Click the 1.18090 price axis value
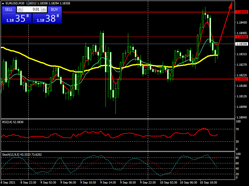Viewport: 249px width, 186px height. point(242,107)
